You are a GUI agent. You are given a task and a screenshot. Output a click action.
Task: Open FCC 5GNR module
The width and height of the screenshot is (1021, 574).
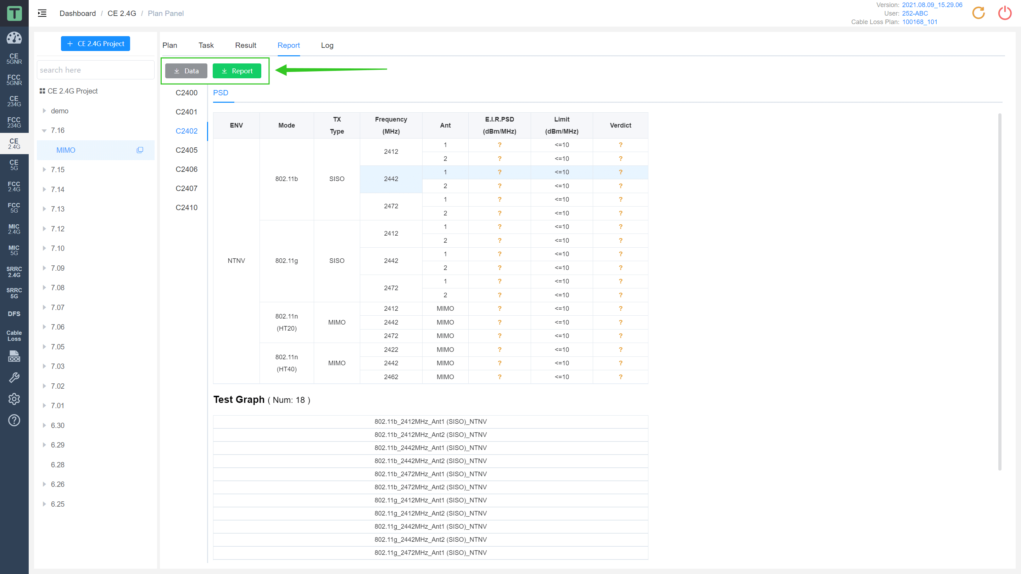(x=14, y=80)
